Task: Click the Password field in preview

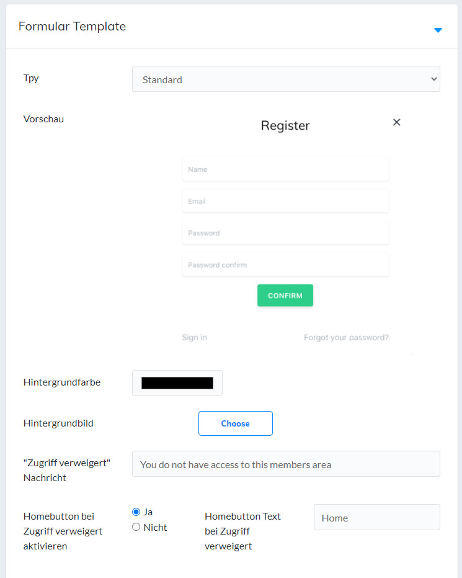Action: click(x=285, y=233)
